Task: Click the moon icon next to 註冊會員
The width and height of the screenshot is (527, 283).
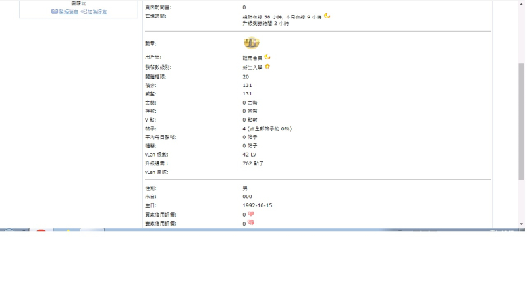Action: 267,57
